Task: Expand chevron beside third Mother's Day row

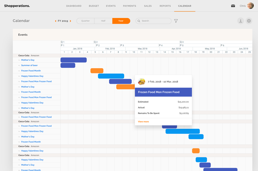Action: [19, 108]
